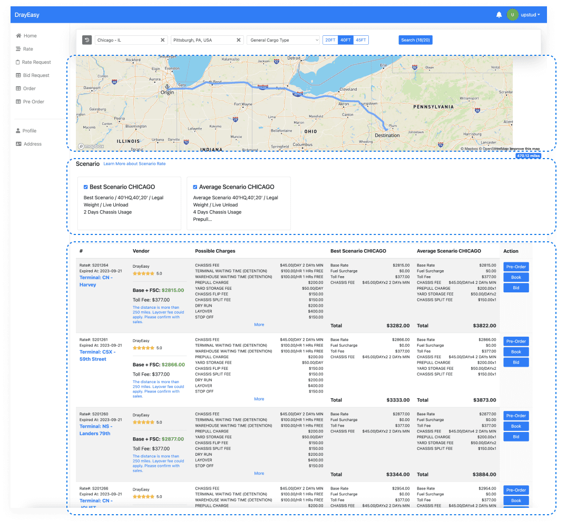Click star rating for rate S201261 vendor

click(143, 348)
